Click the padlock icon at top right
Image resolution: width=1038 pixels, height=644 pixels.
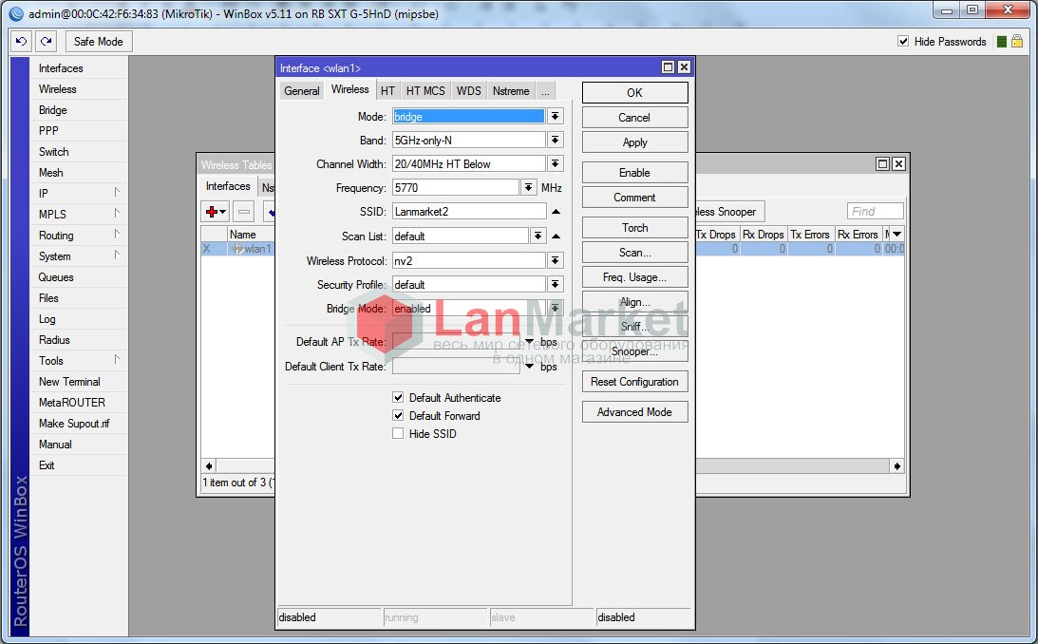click(x=1017, y=42)
